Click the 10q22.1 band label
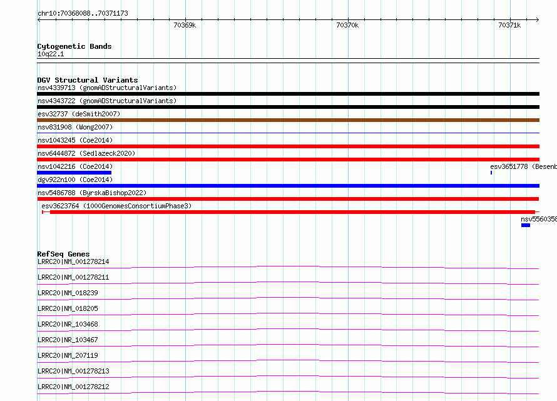The height and width of the screenshot is (401, 557). [x=51, y=54]
